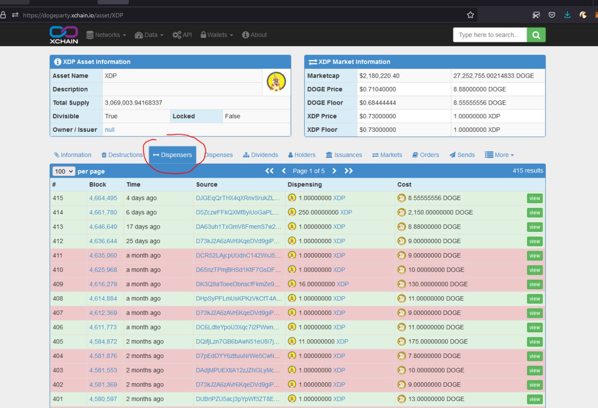Click the XCHAIN logo
Viewport: 598px width, 408px height.
pyautogui.click(x=64, y=35)
